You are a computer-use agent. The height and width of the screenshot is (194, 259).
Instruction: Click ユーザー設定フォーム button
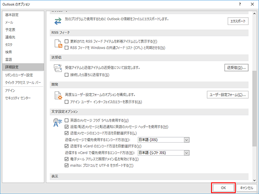point(227,94)
